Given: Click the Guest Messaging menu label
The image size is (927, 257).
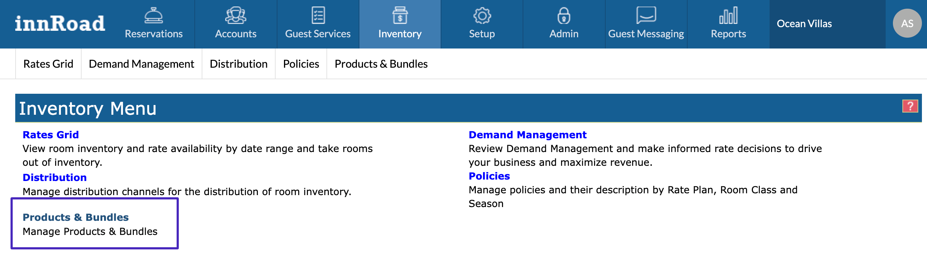Looking at the screenshot, I should coord(646,34).
